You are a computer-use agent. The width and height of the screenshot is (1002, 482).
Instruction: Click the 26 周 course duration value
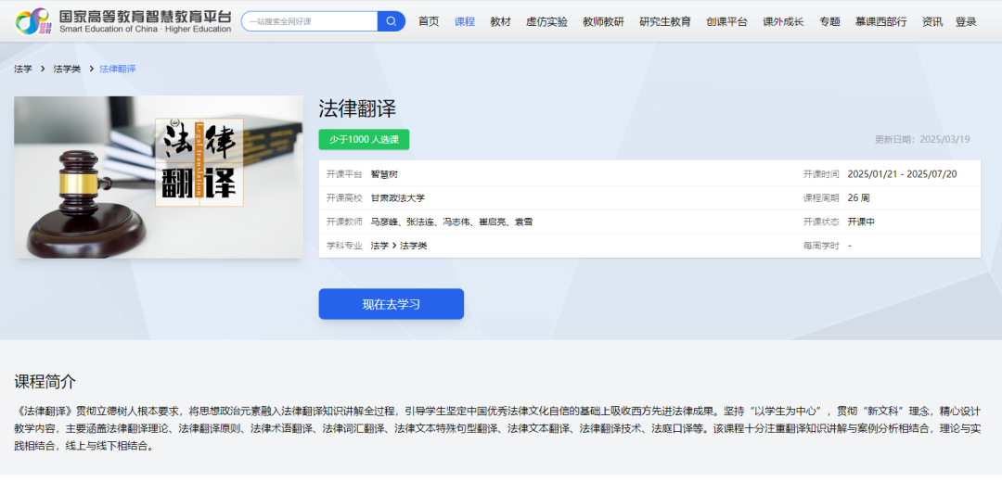[858, 198]
